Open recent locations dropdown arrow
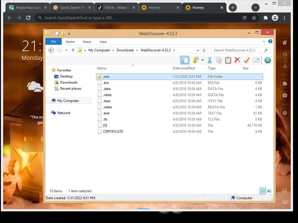Image resolution: width=298 pixels, height=223 pixels. (x=66, y=50)
